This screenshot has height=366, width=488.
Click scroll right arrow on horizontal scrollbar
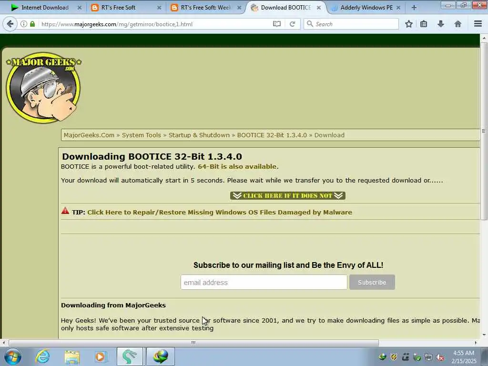476,343
